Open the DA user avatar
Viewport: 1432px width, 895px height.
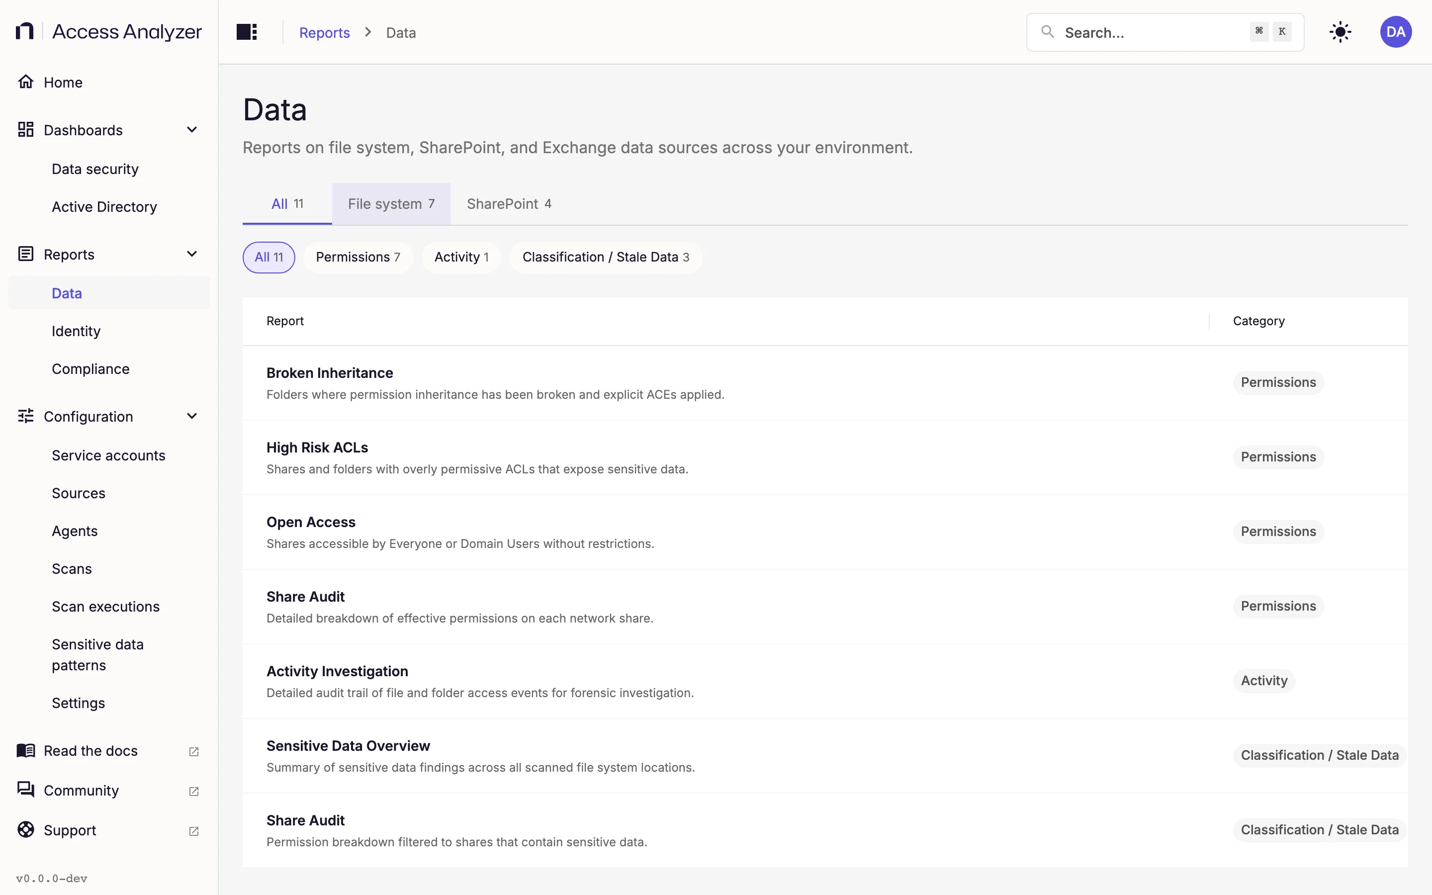[1396, 32]
